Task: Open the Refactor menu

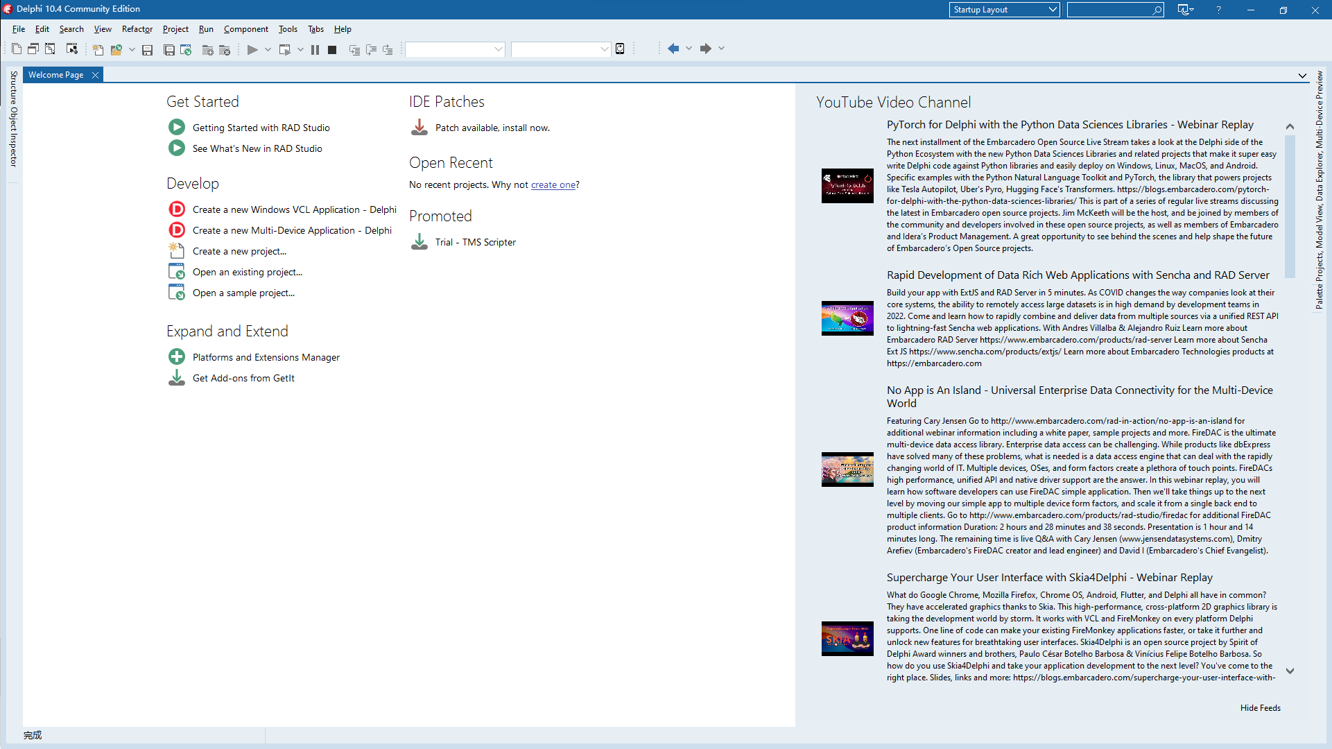Action: pos(137,29)
